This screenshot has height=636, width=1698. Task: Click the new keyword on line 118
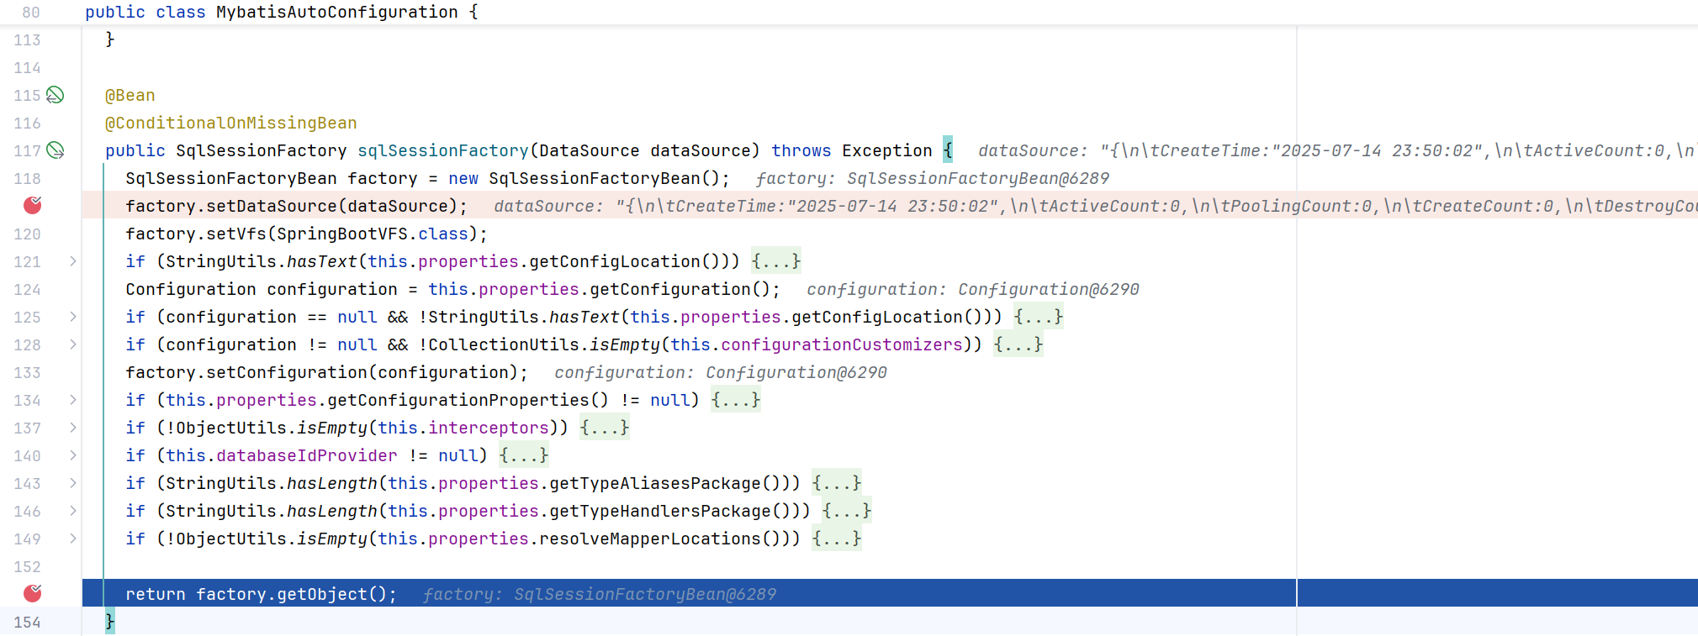(463, 178)
